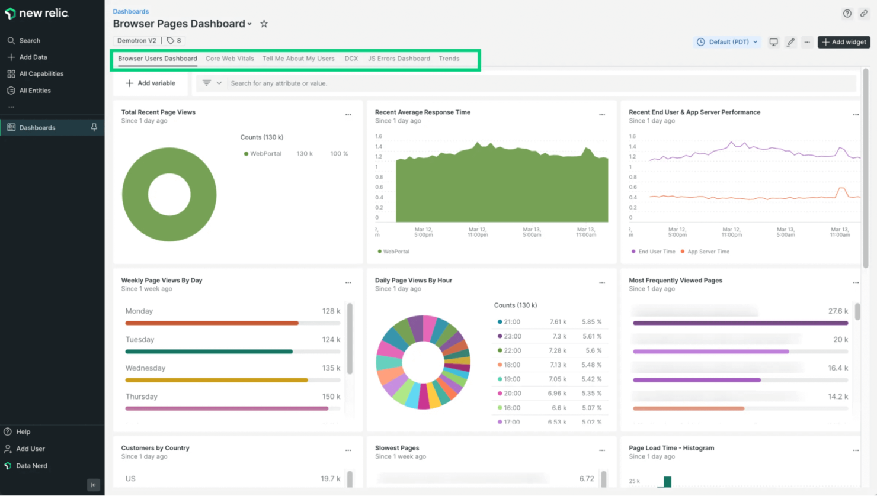Open Customers by Country widget menu
This screenshot has width=877, height=496.
coord(348,450)
